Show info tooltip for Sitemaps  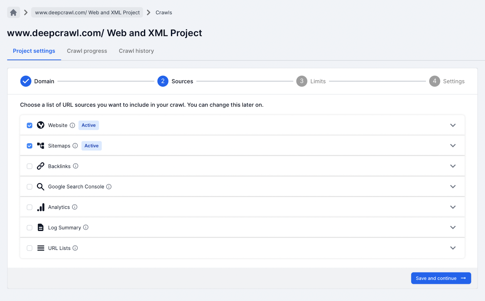75,146
